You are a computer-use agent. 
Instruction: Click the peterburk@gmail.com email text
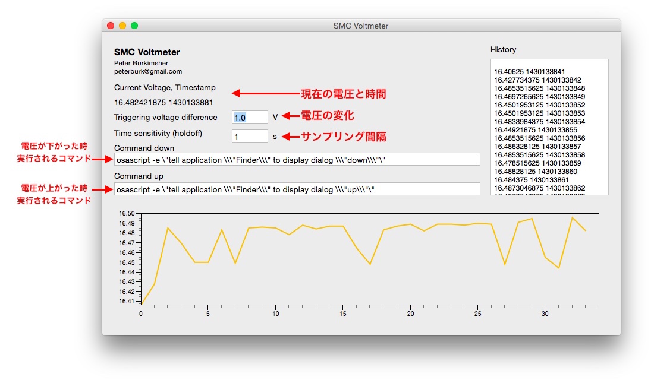(x=148, y=71)
